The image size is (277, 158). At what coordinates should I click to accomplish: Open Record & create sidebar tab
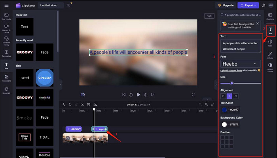click(x=6, y=29)
